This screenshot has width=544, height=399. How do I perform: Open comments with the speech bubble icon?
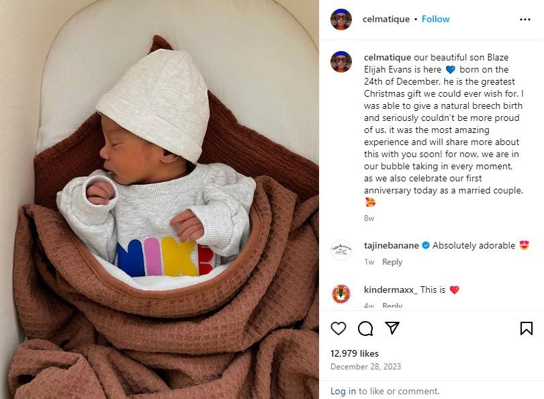(365, 328)
